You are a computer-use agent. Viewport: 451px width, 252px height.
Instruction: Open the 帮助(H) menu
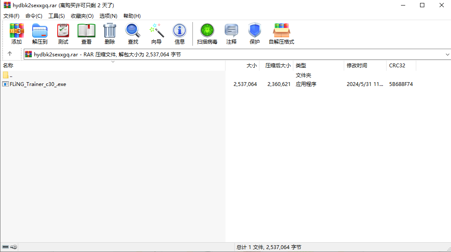(x=132, y=16)
